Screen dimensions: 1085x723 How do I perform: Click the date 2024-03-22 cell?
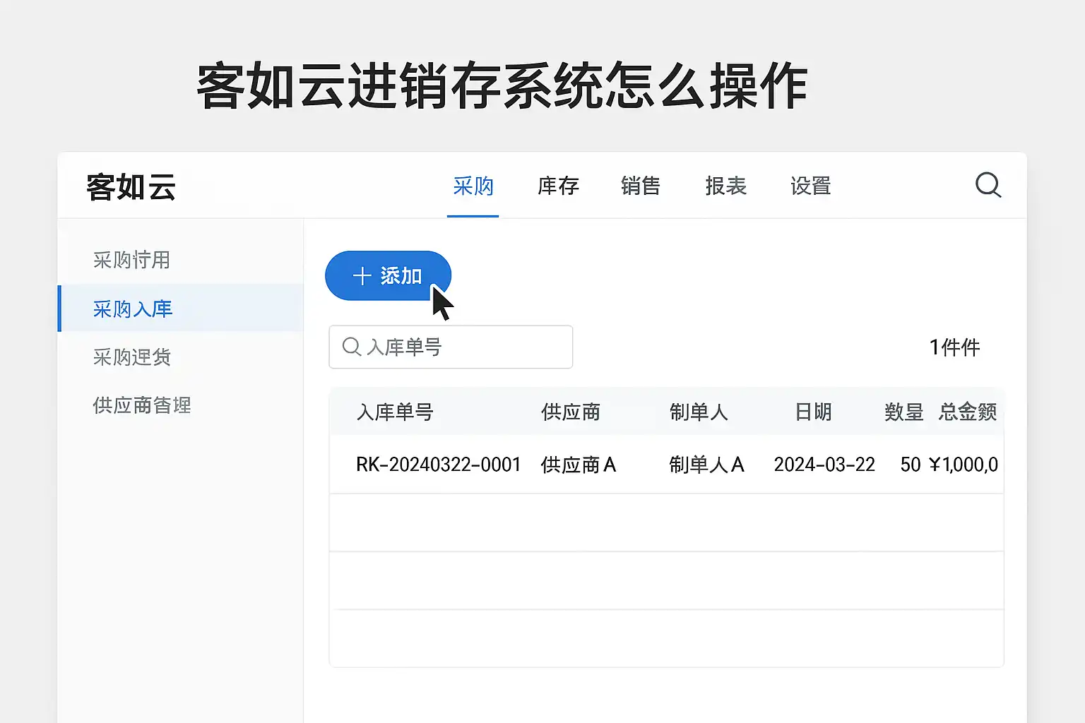pos(824,465)
